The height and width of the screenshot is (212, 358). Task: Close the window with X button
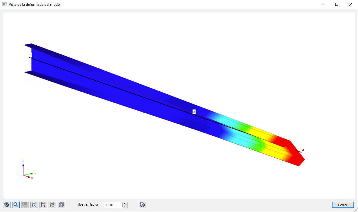(351, 4)
